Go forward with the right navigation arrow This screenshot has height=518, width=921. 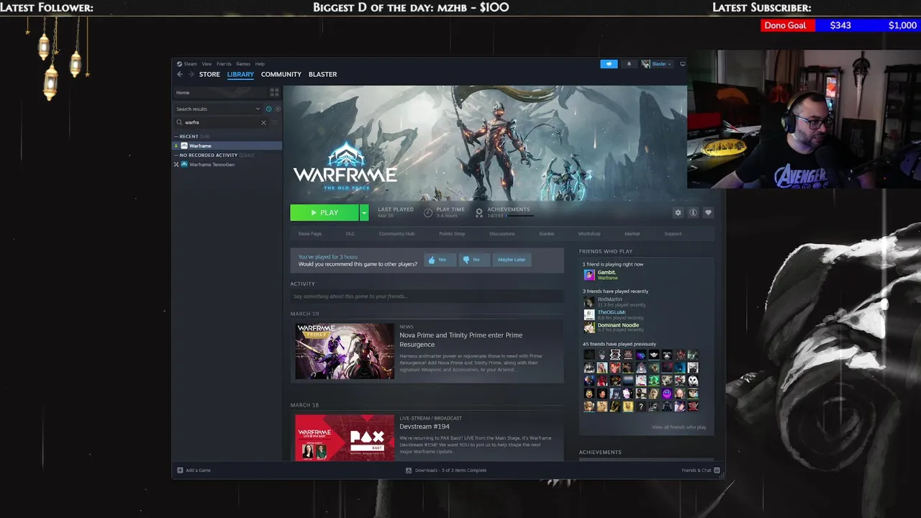point(191,74)
